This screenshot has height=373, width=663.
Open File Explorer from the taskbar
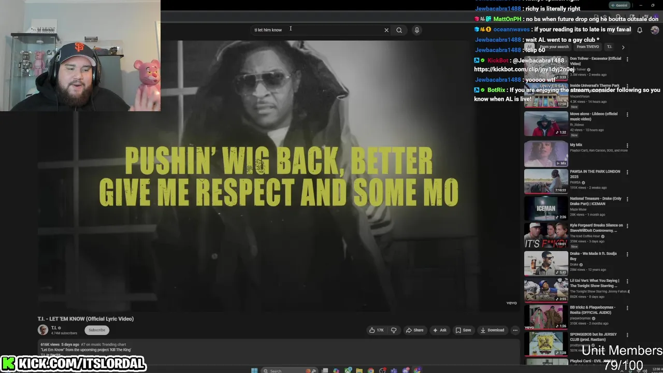pyautogui.click(x=359, y=370)
